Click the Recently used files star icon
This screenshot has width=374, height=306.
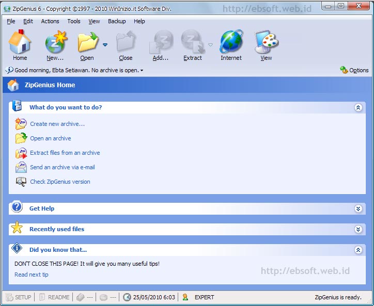coord(17,228)
